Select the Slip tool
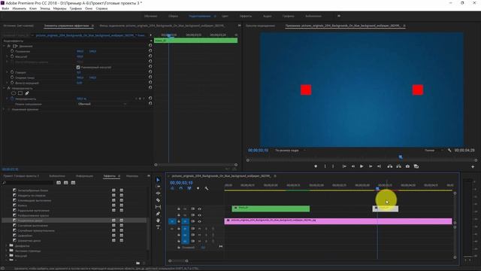481x271 pixels. pyautogui.click(x=158, y=207)
